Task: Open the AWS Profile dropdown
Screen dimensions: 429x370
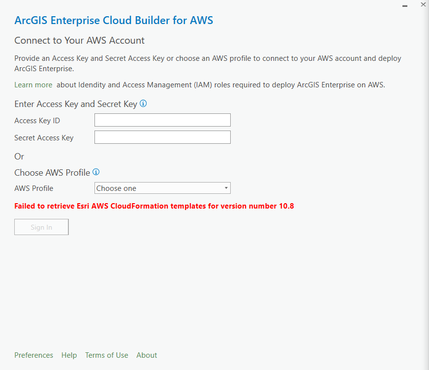Action: pos(162,188)
